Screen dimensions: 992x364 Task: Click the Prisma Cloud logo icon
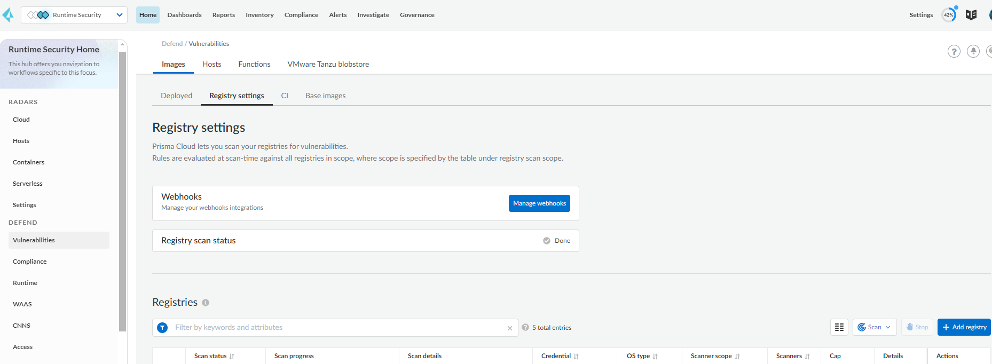click(x=8, y=15)
